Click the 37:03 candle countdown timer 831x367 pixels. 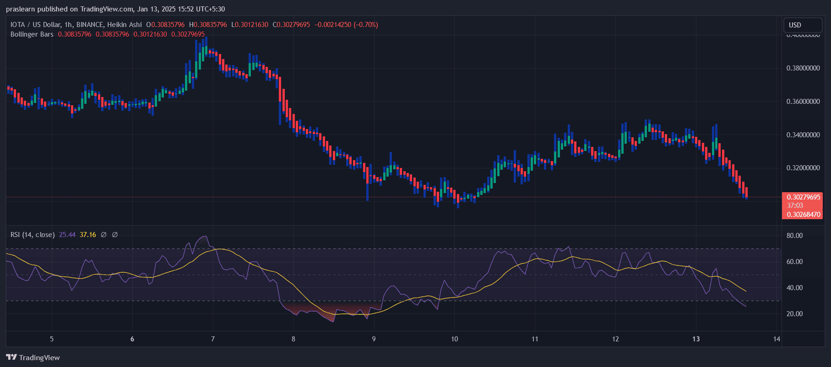(x=795, y=205)
